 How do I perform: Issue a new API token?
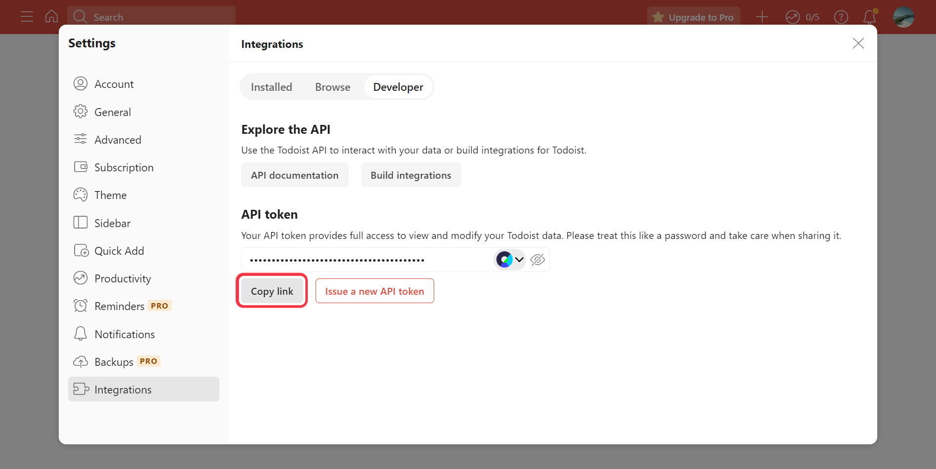374,291
